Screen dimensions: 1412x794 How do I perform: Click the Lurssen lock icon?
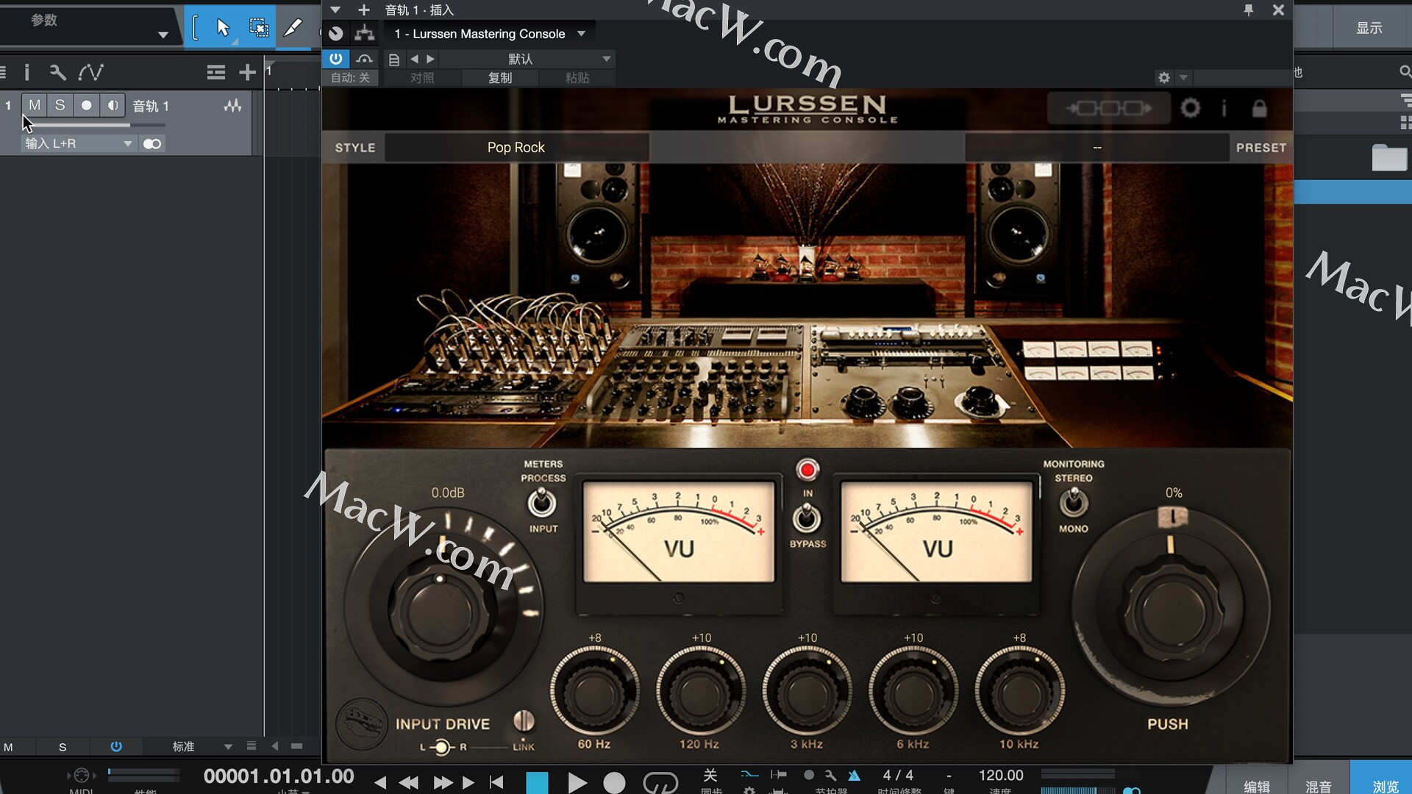click(1259, 109)
